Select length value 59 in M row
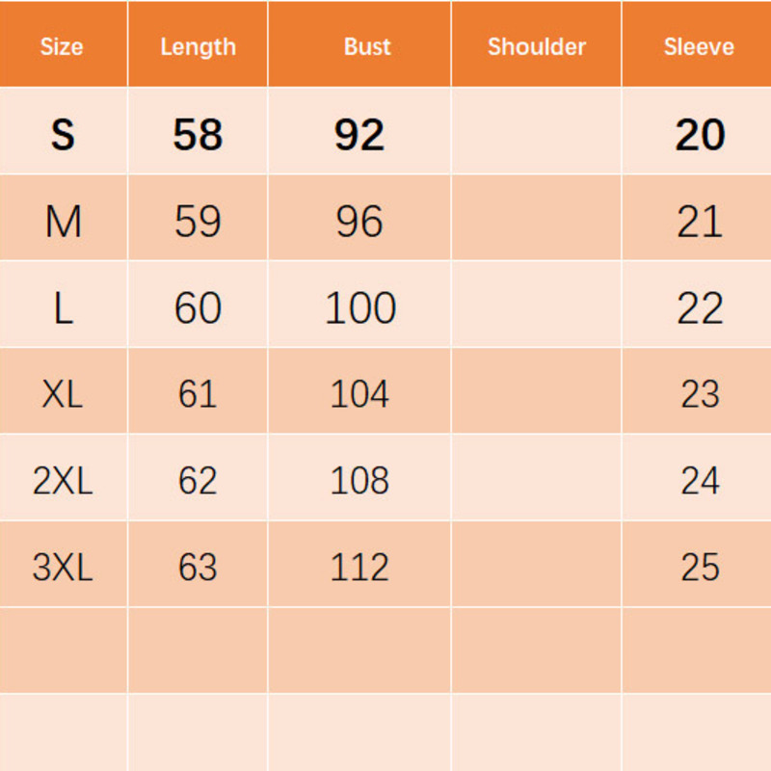The height and width of the screenshot is (771, 771). click(198, 223)
